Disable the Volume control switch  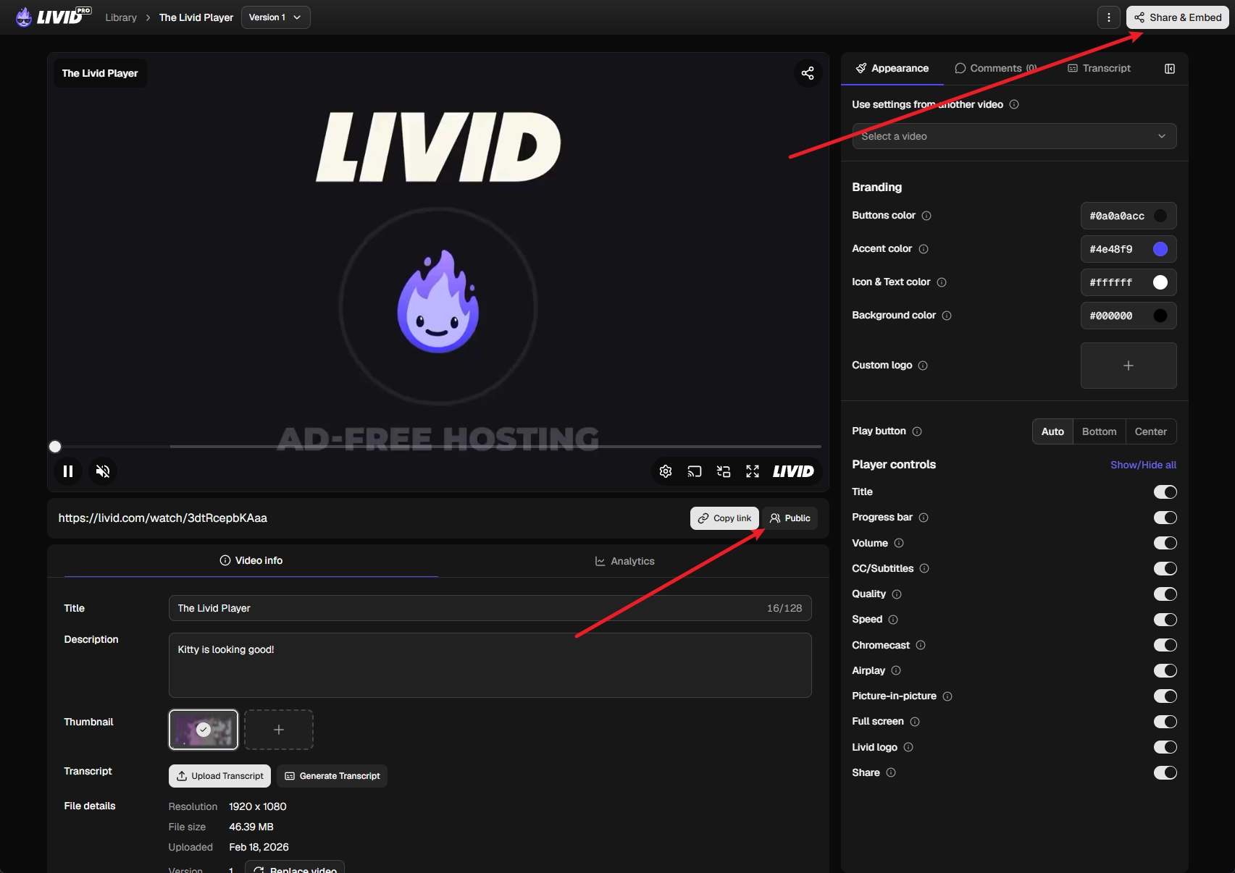click(x=1165, y=543)
